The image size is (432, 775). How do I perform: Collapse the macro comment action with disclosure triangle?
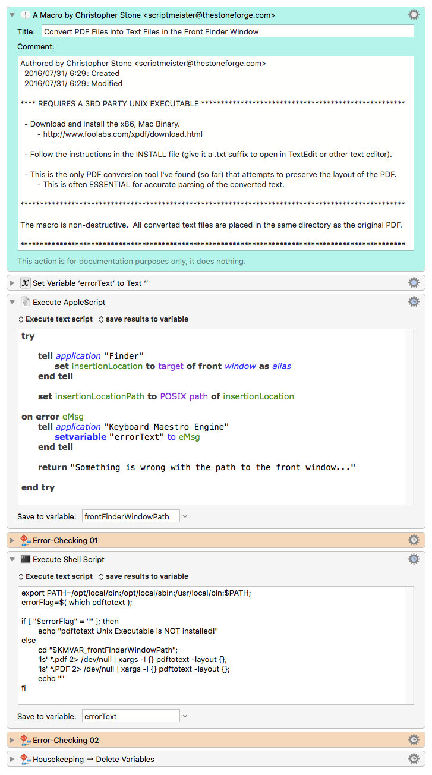point(12,15)
